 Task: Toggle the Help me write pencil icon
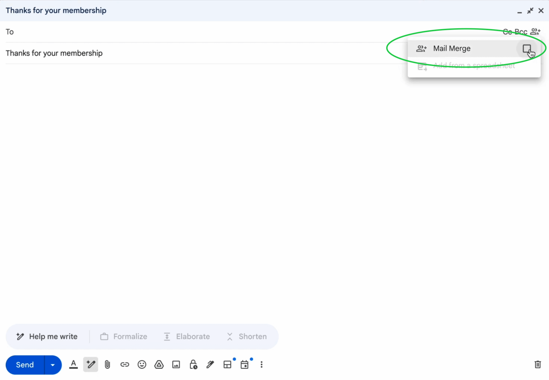click(91, 364)
